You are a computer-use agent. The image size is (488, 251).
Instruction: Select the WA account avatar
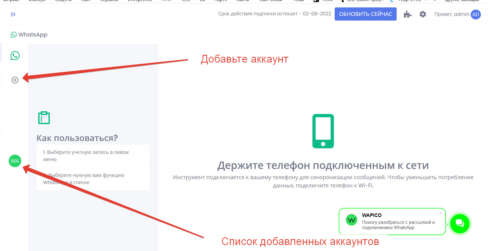click(x=15, y=161)
